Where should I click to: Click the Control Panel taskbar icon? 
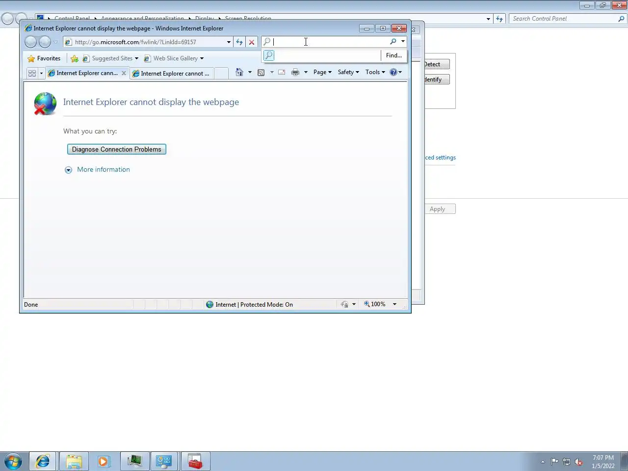tap(164, 461)
